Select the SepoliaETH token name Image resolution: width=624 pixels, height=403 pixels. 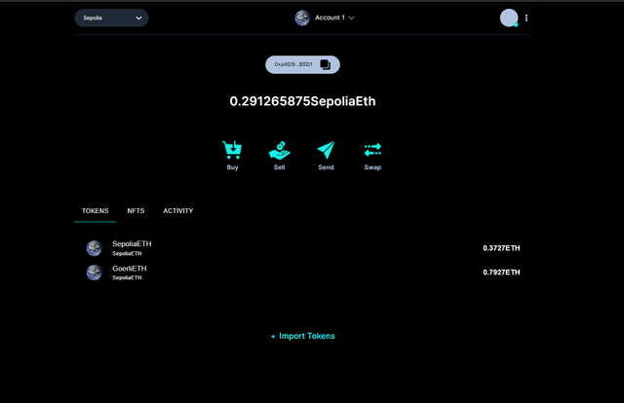point(132,243)
